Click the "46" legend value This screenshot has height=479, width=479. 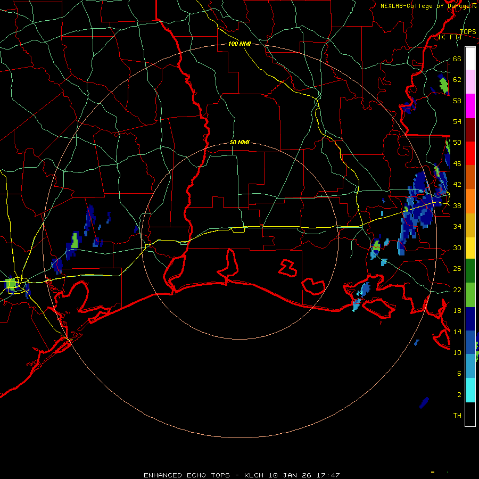point(457,164)
